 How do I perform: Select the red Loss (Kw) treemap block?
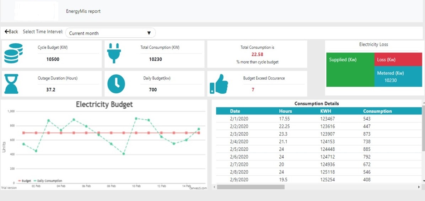pos(398,60)
